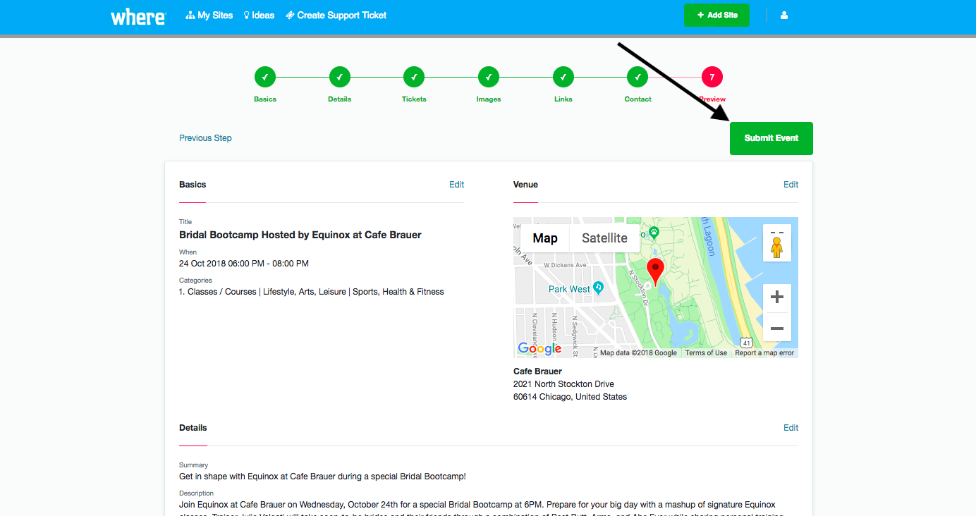Edit the Venue section

pyautogui.click(x=791, y=185)
